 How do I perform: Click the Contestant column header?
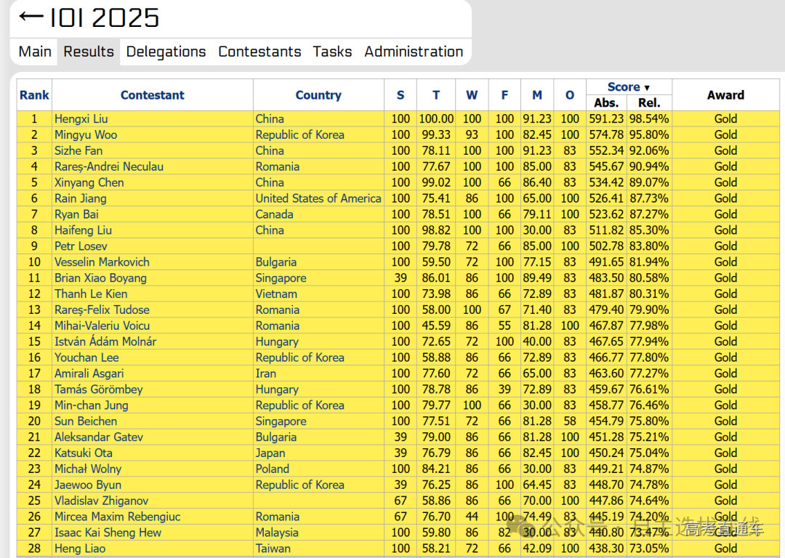pyautogui.click(x=153, y=95)
